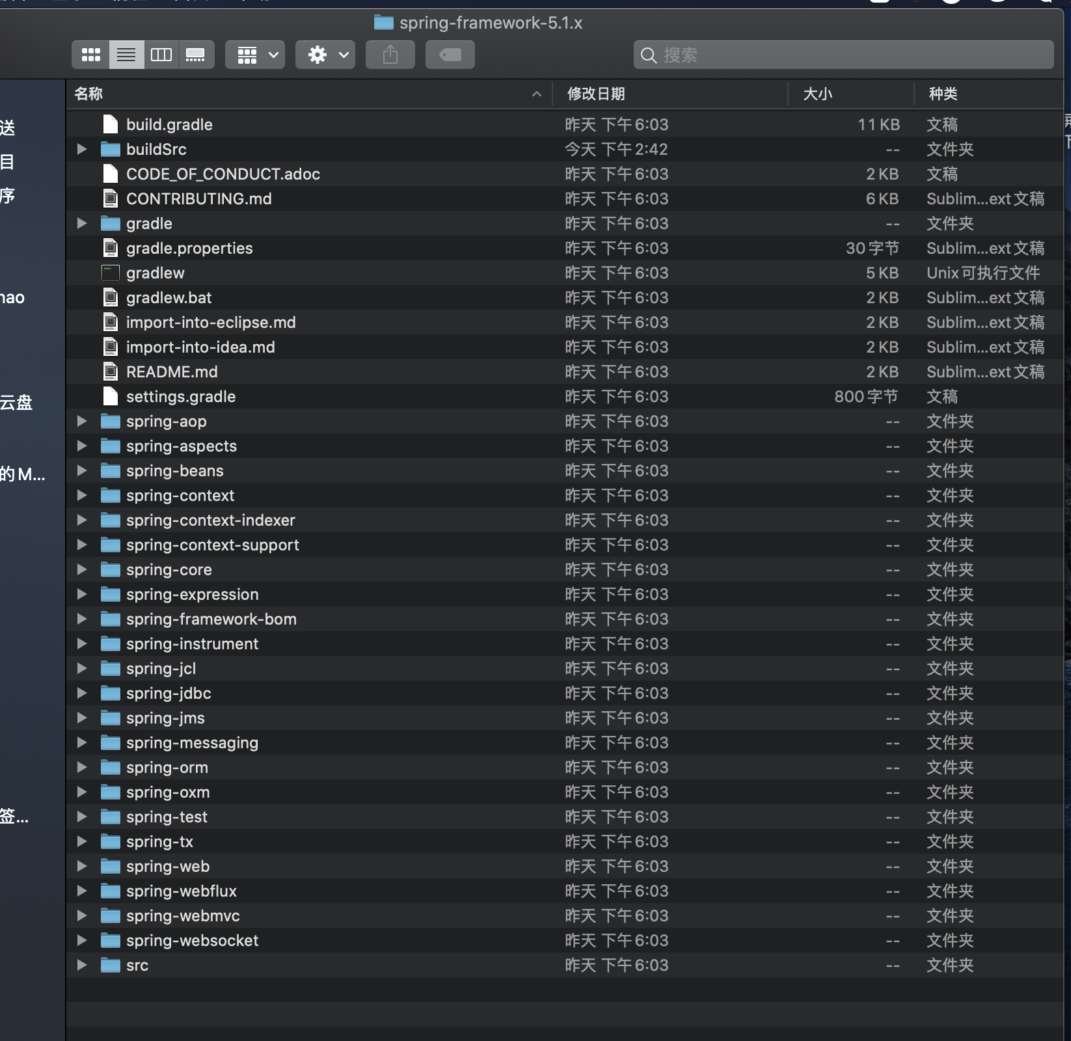Viewport: 1071px width, 1041px height.
Task: Select the import-into-eclipse.md file icon
Action: click(111, 322)
